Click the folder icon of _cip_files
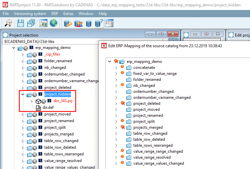The height and width of the screenshot is (169, 250). [x=29, y=55]
